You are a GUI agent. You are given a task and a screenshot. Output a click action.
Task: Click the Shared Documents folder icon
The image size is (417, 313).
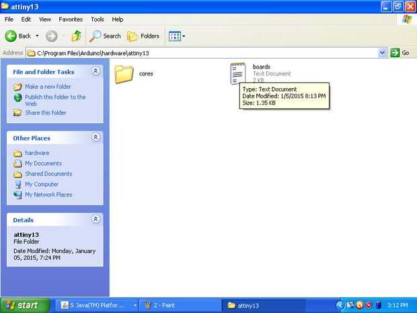point(17,174)
